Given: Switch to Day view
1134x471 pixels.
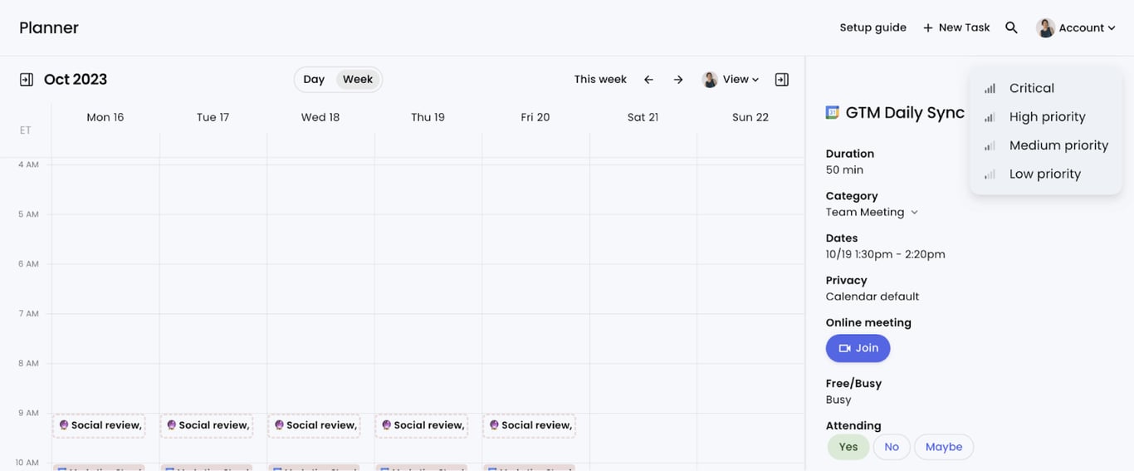Looking at the screenshot, I should click(x=314, y=80).
